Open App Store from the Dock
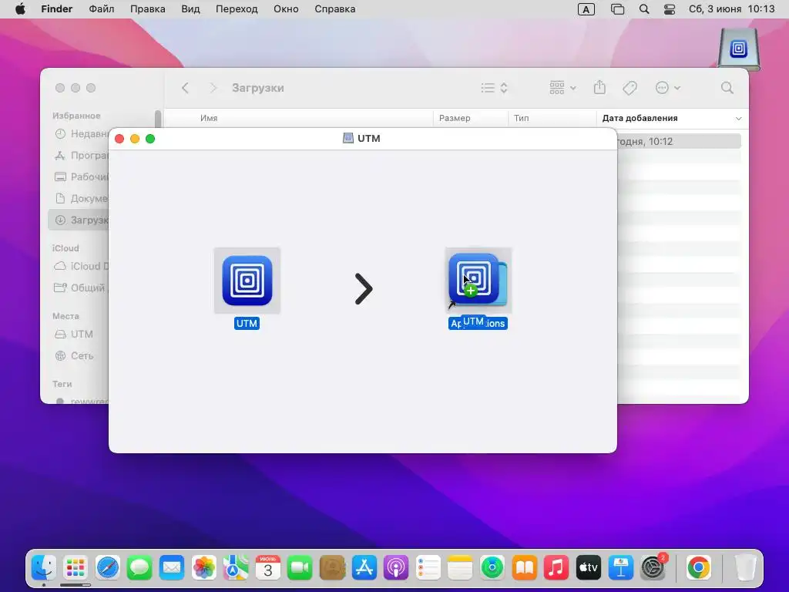 364,568
